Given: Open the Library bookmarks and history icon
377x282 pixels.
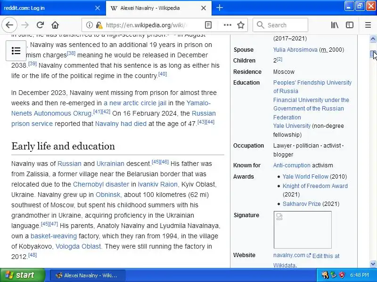Looking at the screenshot, I should pos(335,25).
